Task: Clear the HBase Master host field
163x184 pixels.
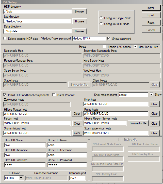Action: click(77, 114)
